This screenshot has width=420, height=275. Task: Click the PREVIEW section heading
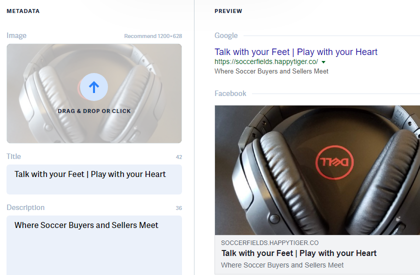pos(228,11)
